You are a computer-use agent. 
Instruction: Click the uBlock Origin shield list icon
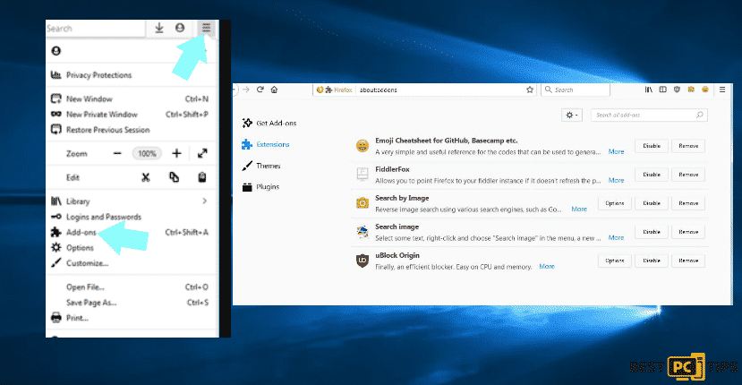(362, 261)
